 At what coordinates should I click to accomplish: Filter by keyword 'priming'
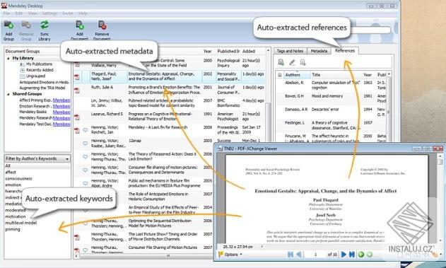(13, 229)
